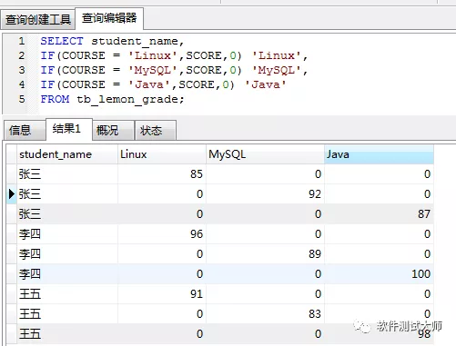Select Java cell value 100
456x346 pixels.
(379, 274)
